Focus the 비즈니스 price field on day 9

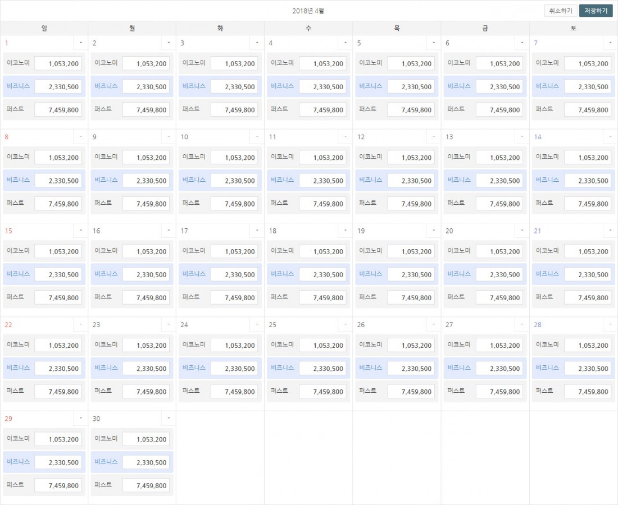146,181
